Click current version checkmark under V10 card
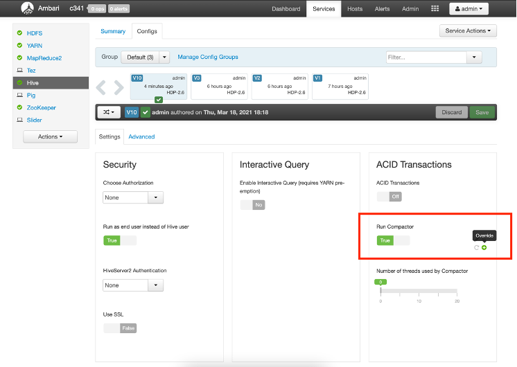 [159, 100]
